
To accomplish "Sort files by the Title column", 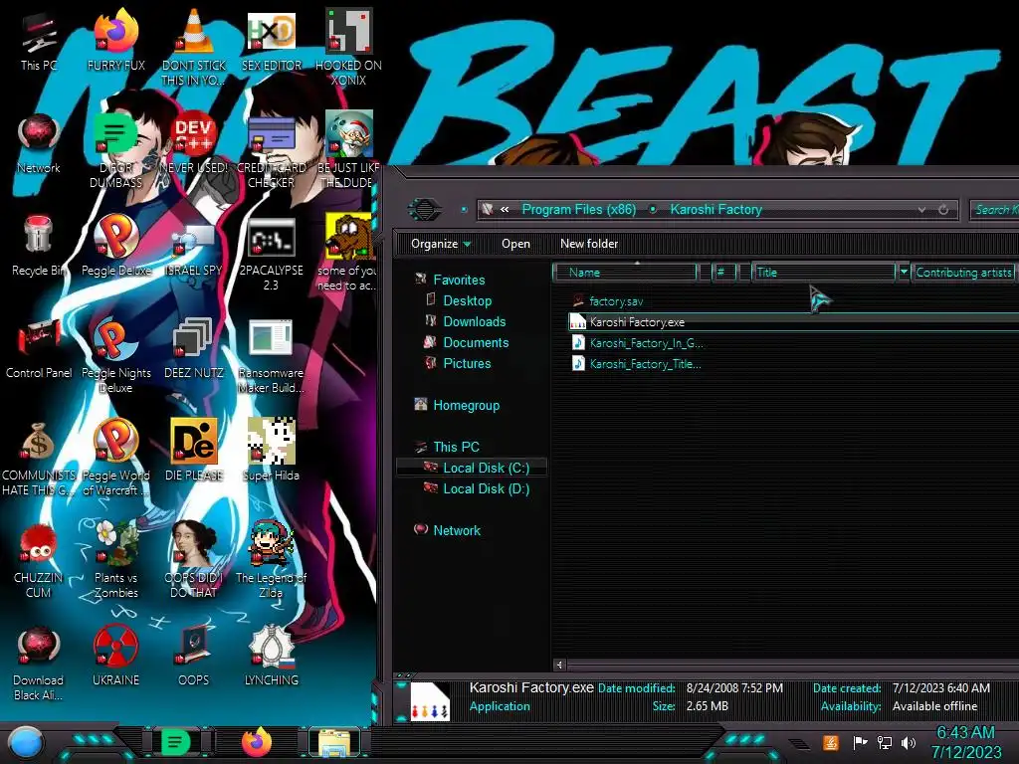I will [x=824, y=273].
